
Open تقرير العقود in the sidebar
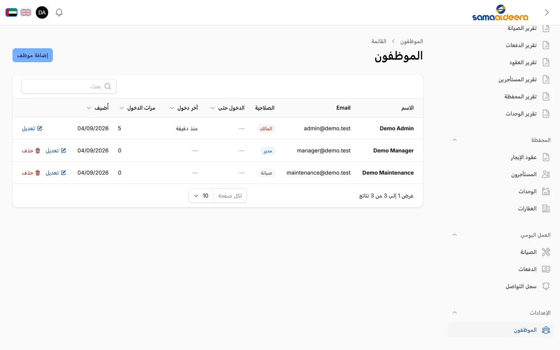click(x=500, y=62)
